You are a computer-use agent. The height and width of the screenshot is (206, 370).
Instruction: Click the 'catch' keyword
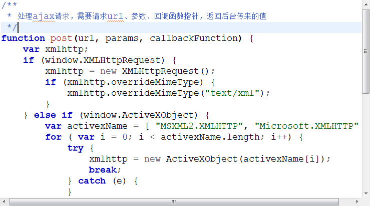(92, 181)
